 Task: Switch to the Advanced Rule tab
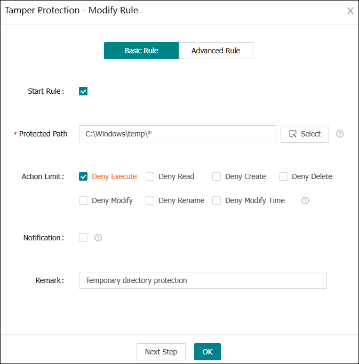click(216, 51)
